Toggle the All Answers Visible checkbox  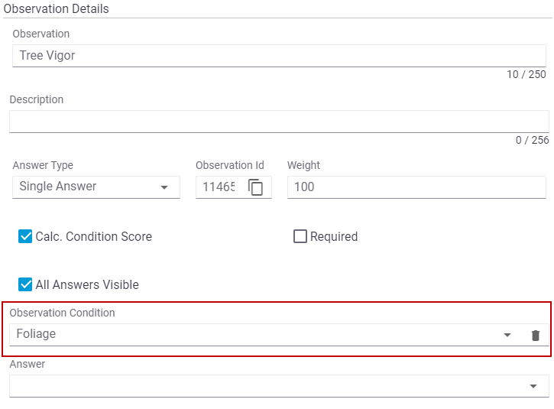pyautogui.click(x=25, y=284)
